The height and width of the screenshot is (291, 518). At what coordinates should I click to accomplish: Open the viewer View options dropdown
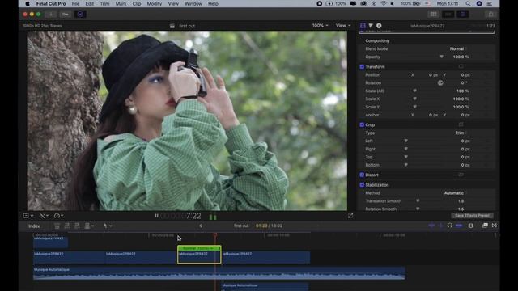point(343,25)
